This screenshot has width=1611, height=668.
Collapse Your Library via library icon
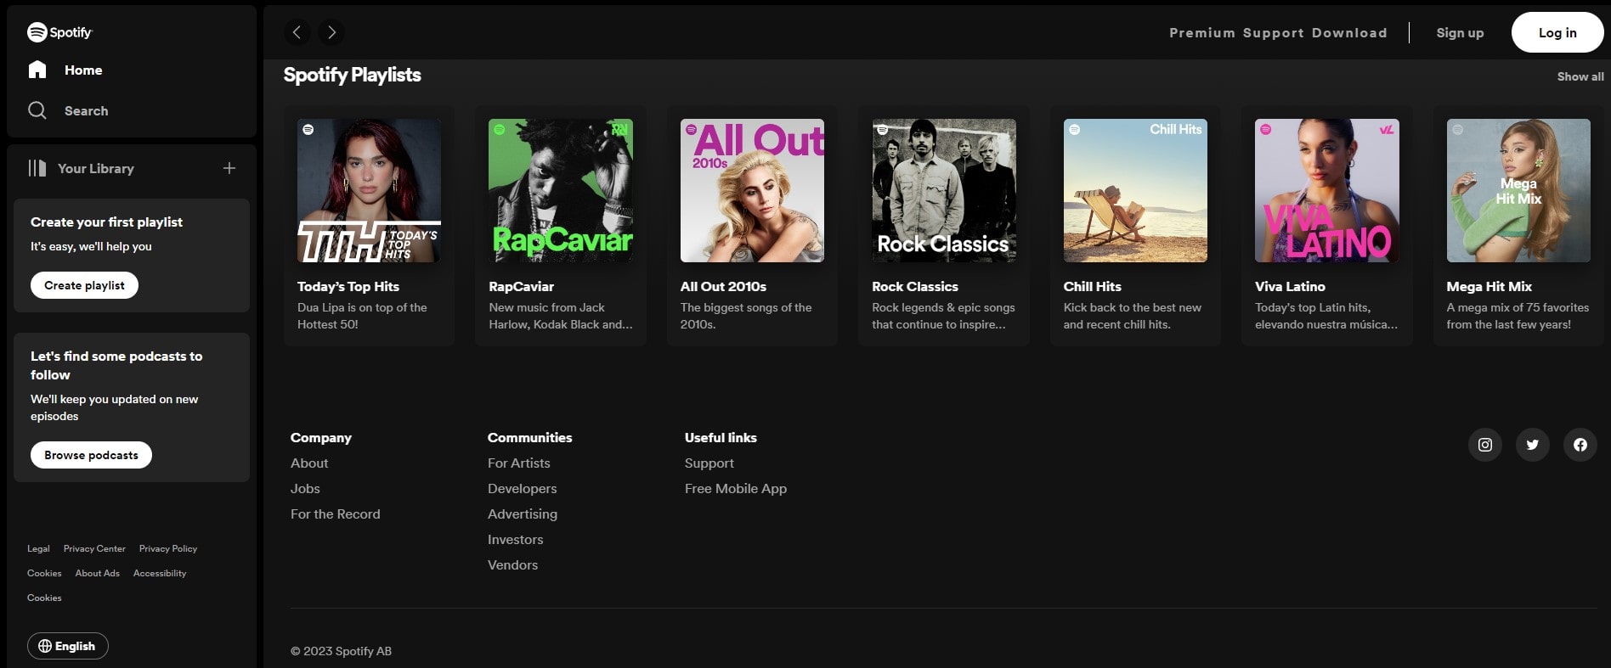point(37,168)
